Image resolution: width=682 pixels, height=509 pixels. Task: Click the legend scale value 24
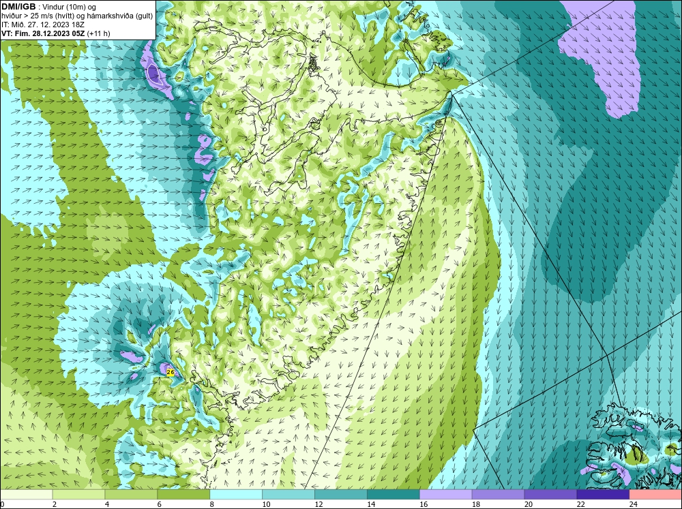point(634,504)
